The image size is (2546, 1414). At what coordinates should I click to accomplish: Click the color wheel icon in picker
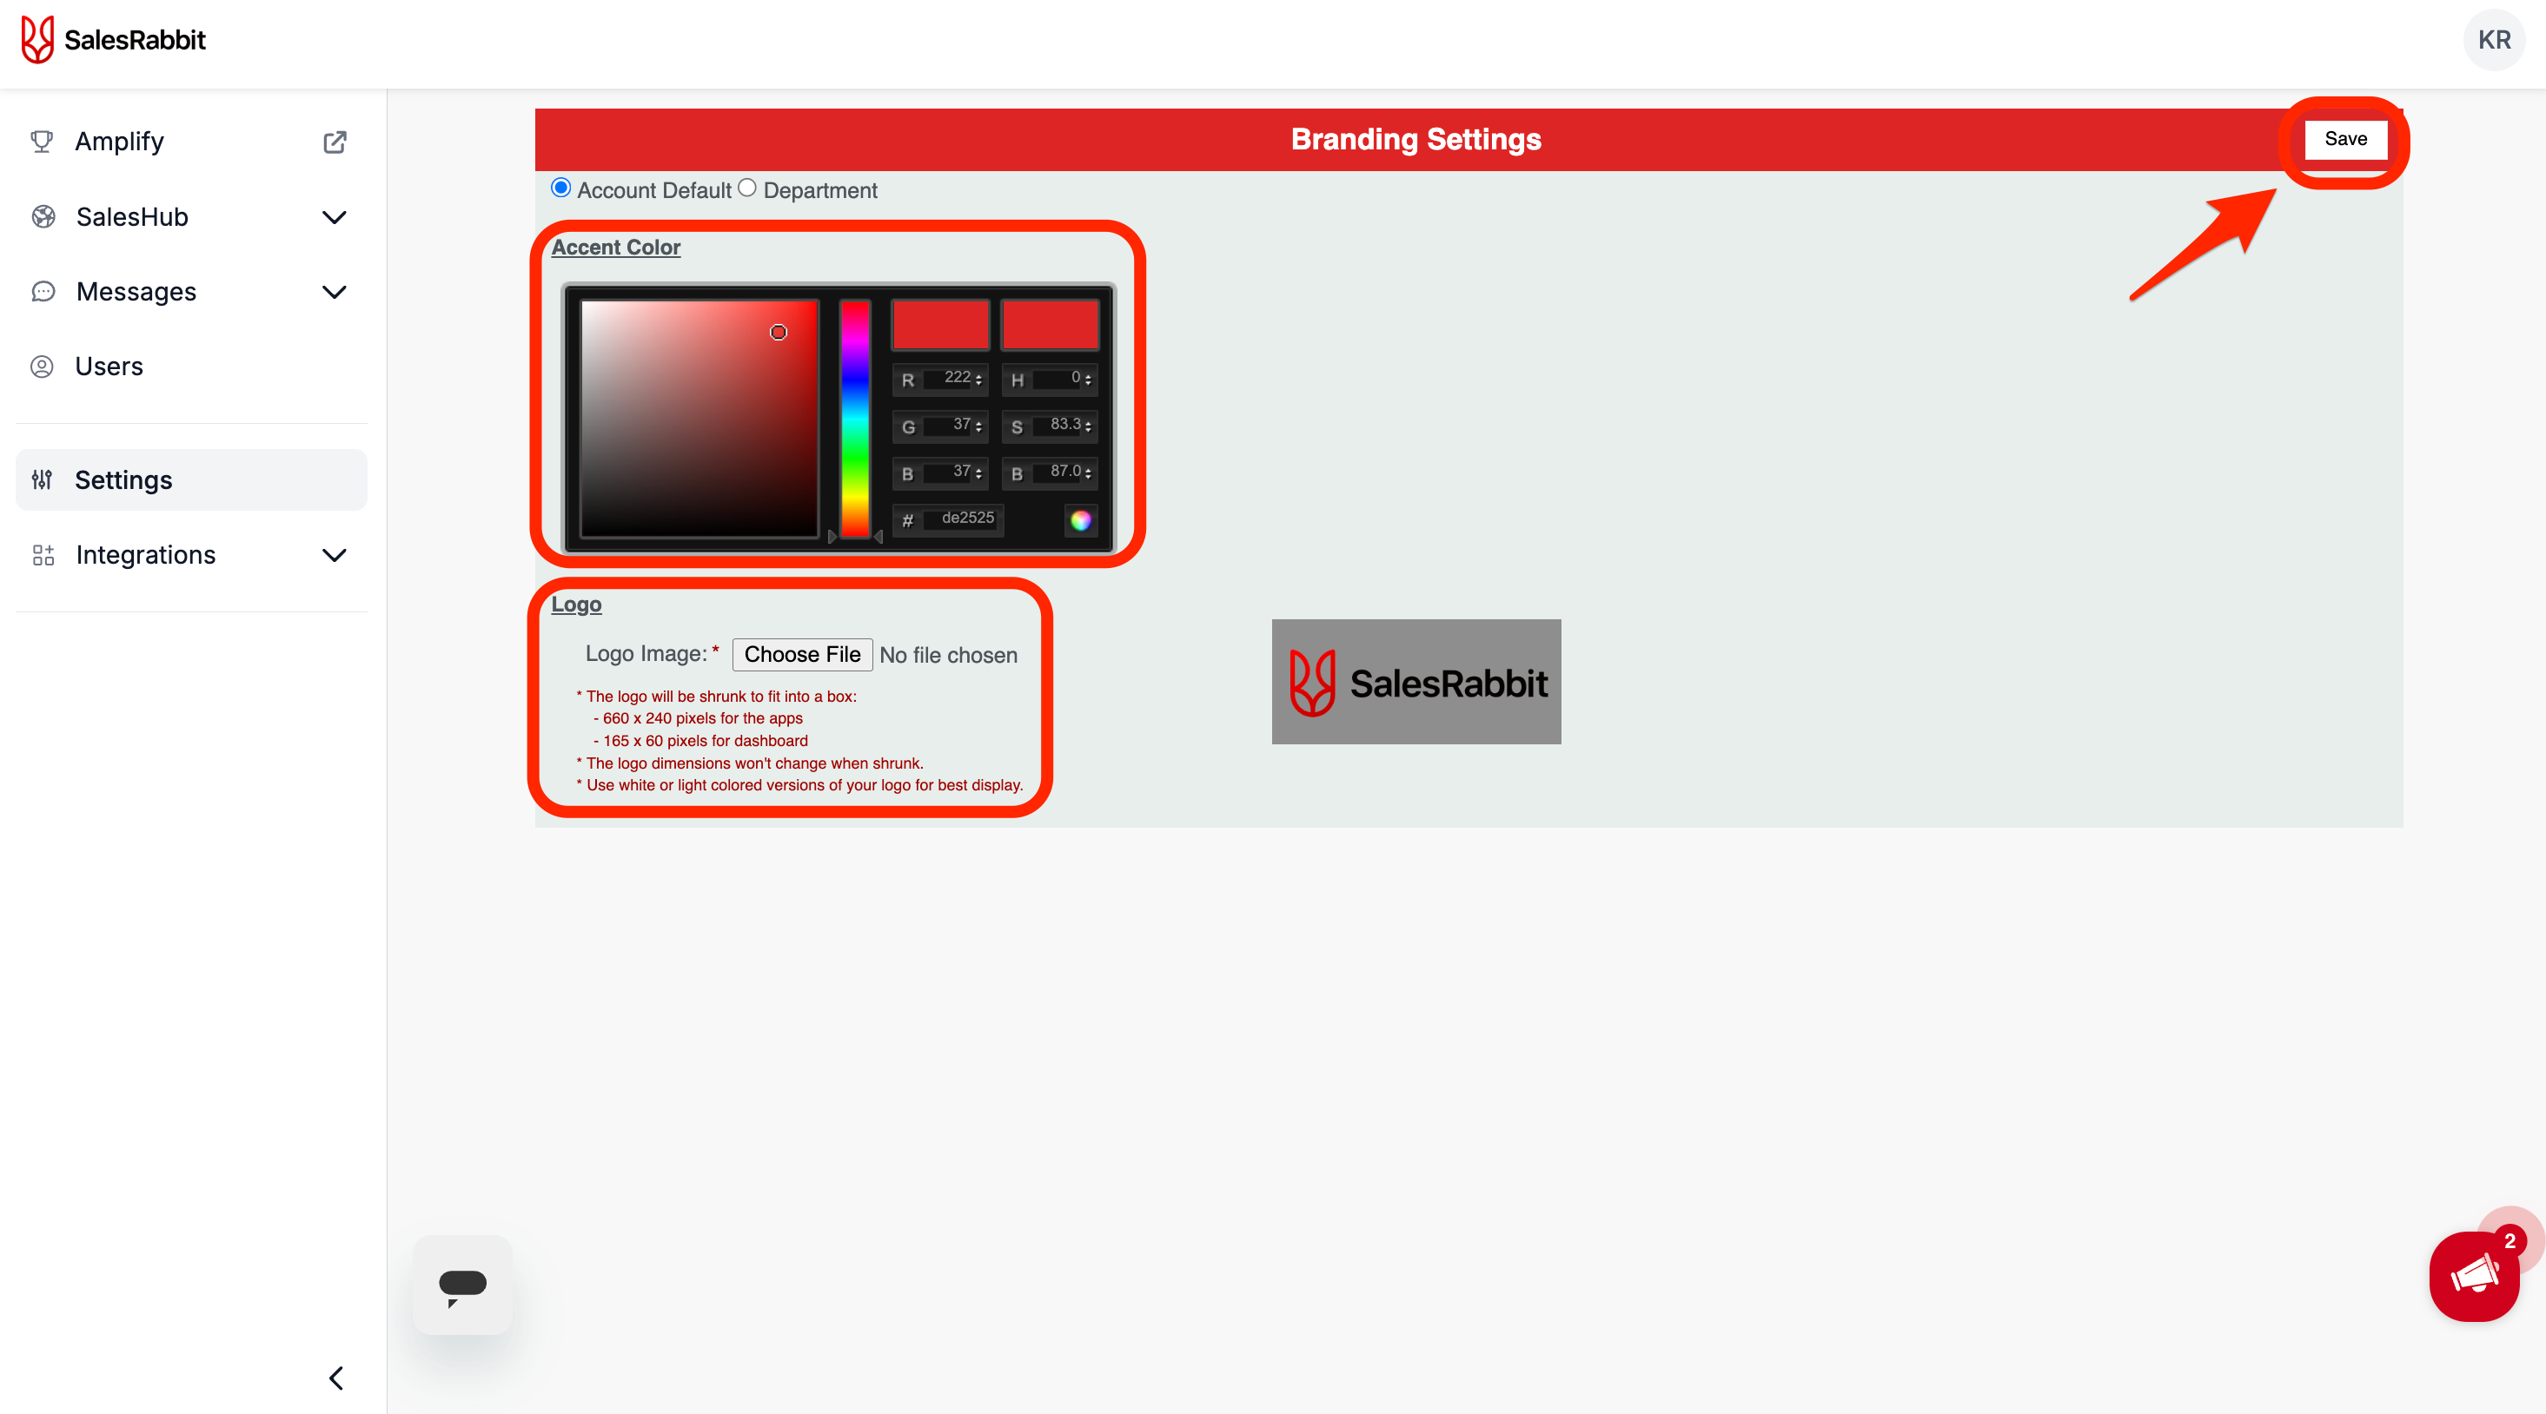1080,519
